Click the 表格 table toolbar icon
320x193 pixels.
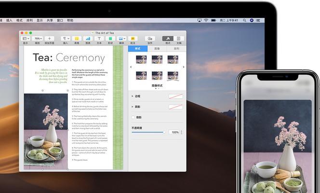pyautogui.click(x=77, y=39)
